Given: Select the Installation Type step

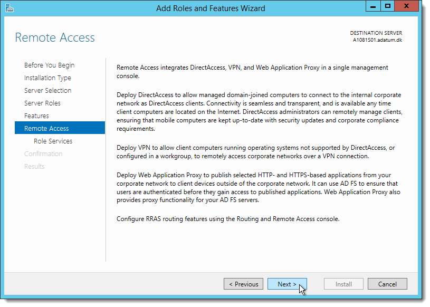Looking at the screenshot, I should [x=47, y=78].
